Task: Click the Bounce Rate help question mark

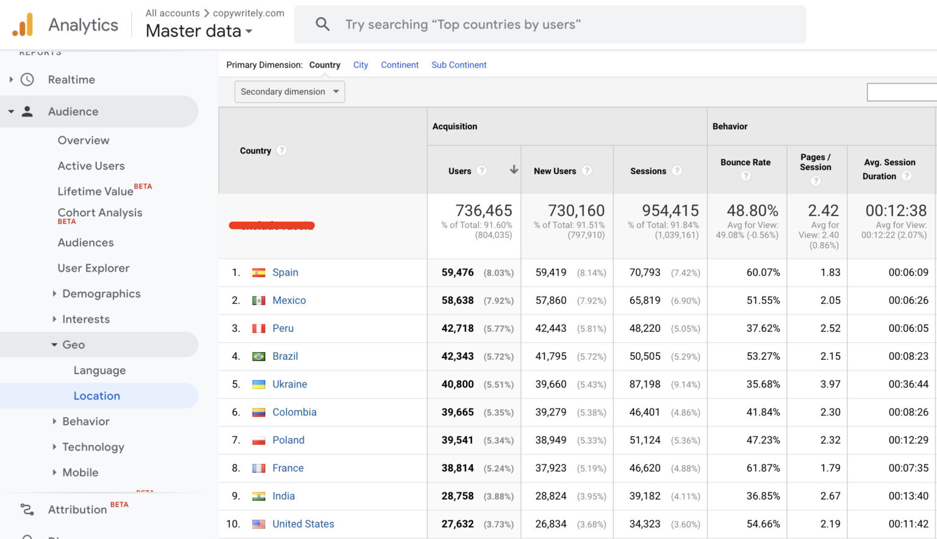Action: click(x=745, y=175)
